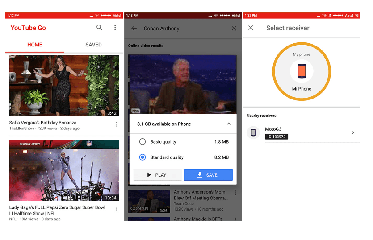Image resolution: width=373 pixels, height=240 pixels.
Task: Click the Sofía Vergara's Birthday Bonanza title
Action: (43, 123)
